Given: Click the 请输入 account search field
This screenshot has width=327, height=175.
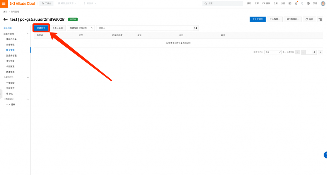Looking at the screenshot, I should (x=145, y=28).
